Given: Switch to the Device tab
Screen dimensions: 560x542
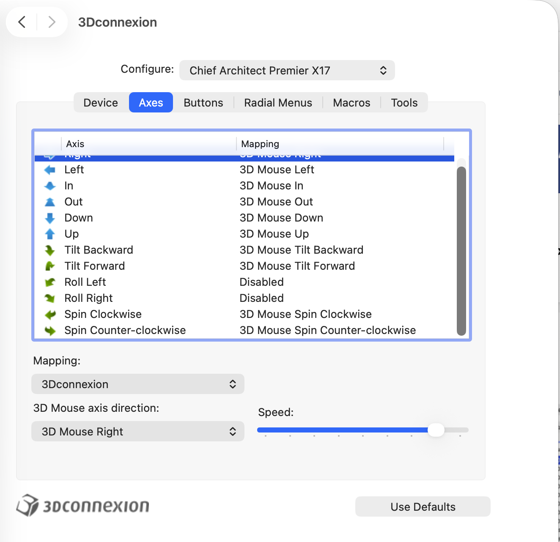Looking at the screenshot, I should point(101,103).
